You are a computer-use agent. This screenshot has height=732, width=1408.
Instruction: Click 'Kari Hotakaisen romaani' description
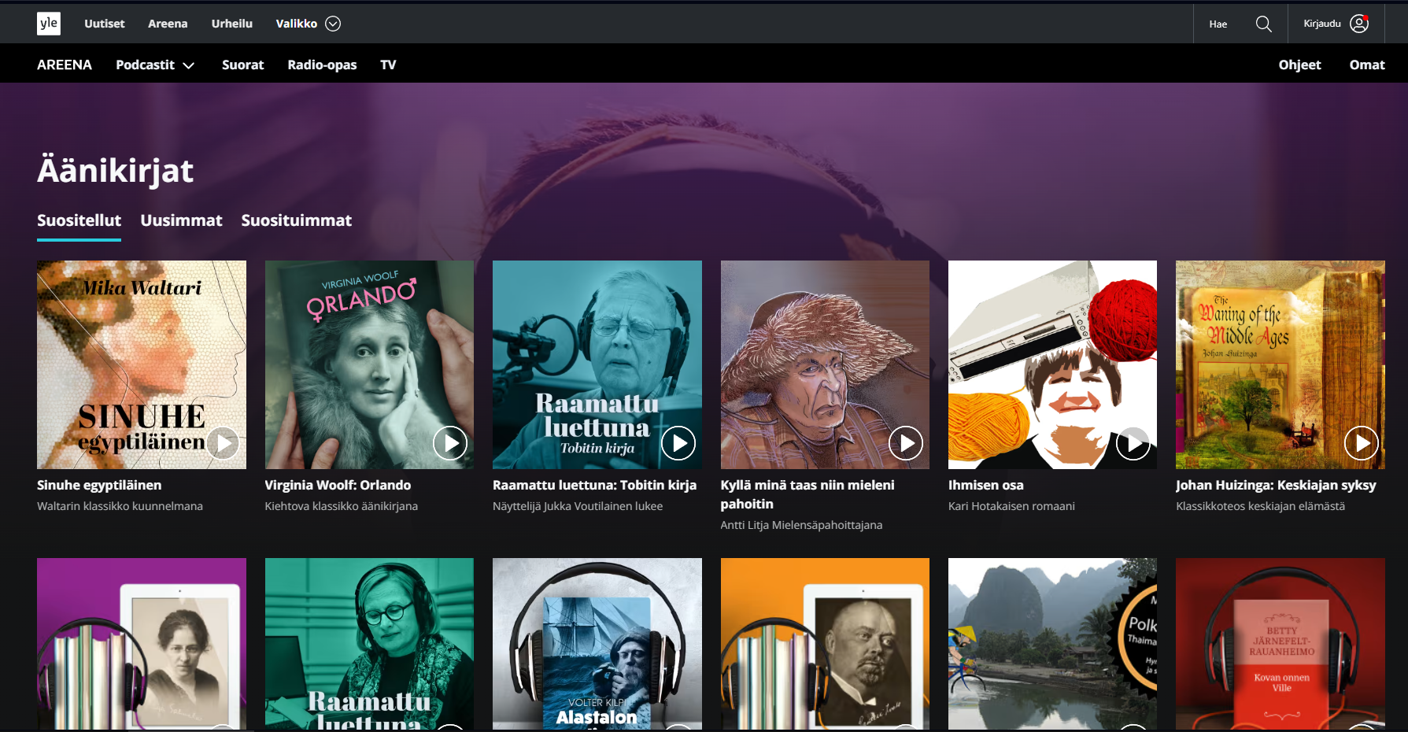point(1011,506)
